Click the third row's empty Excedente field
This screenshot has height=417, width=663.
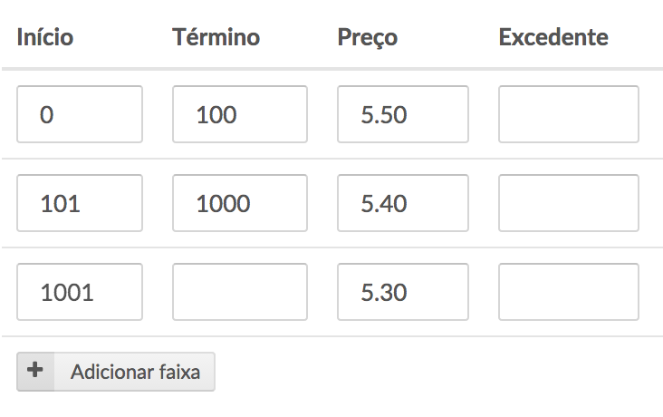pyautogui.click(x=569, y=292)
